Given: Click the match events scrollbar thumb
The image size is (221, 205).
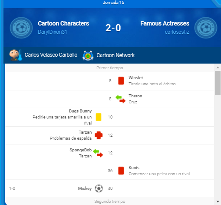Looking at the screenshot, I should tap(218, 83).
